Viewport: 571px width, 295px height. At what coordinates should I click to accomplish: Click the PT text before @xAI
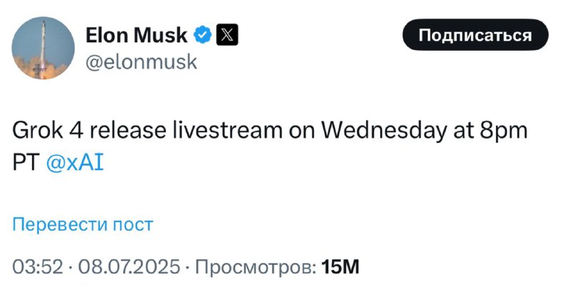pos(26,162)
